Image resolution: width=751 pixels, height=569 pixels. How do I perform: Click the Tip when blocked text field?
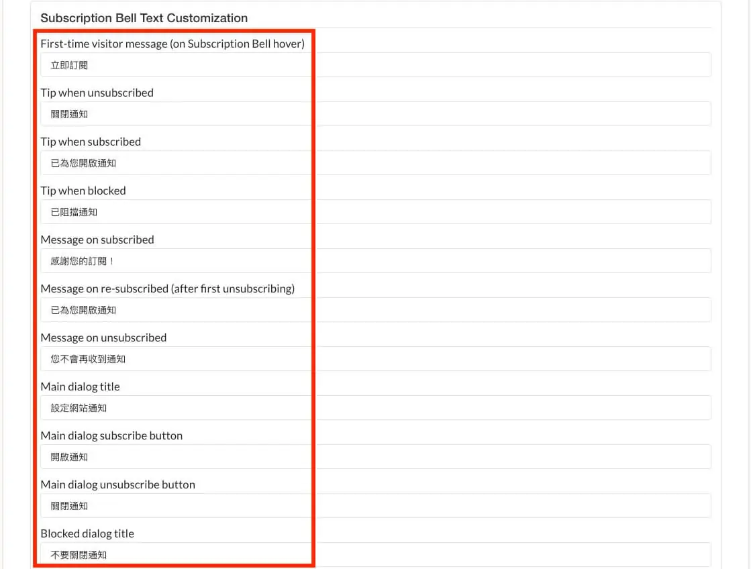(x=376, y=212)
